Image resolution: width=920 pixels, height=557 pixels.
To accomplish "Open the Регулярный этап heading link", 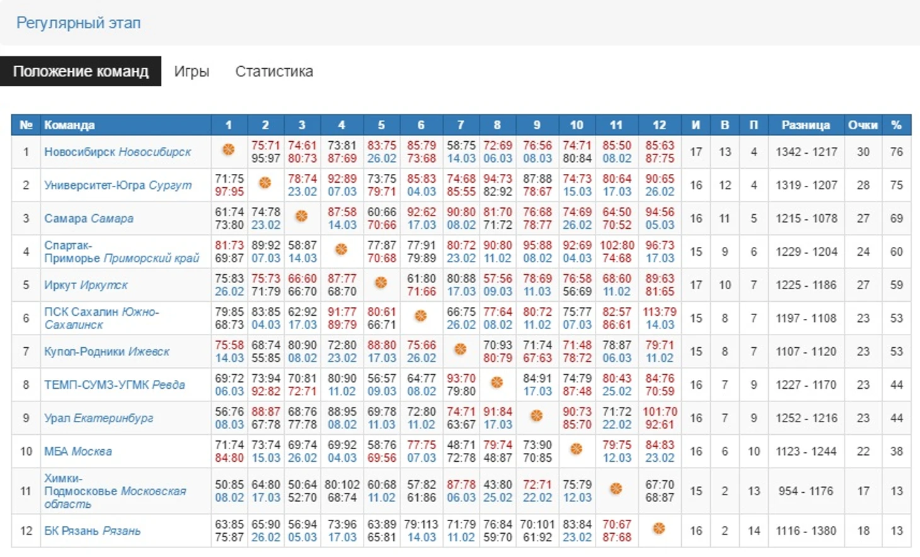I will tap(78, 23).
